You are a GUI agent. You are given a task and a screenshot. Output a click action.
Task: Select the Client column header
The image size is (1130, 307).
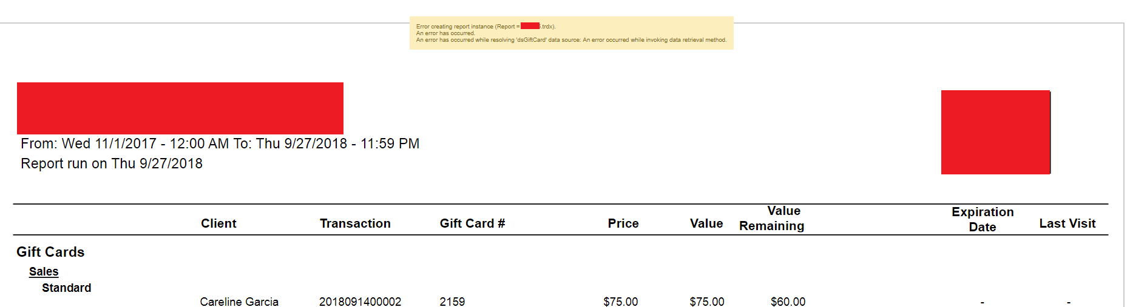pos(218,223)
